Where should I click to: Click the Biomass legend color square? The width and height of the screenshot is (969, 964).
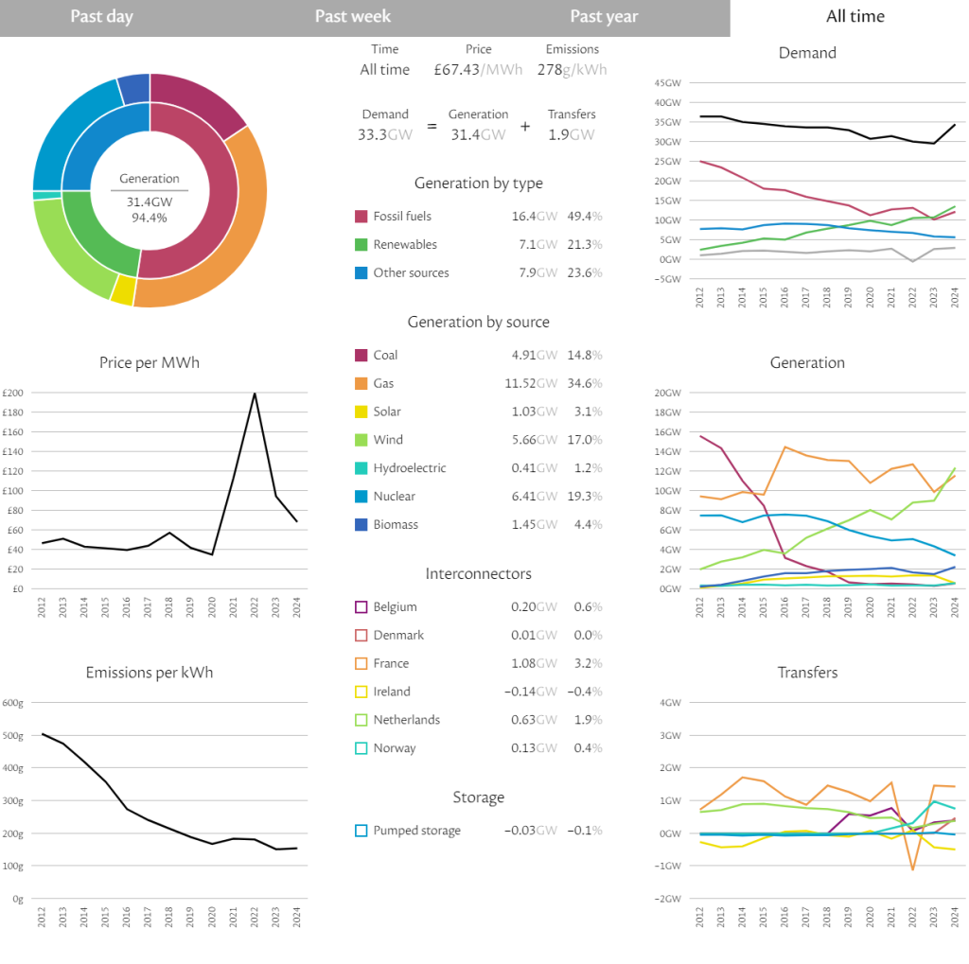pos(361,525)
